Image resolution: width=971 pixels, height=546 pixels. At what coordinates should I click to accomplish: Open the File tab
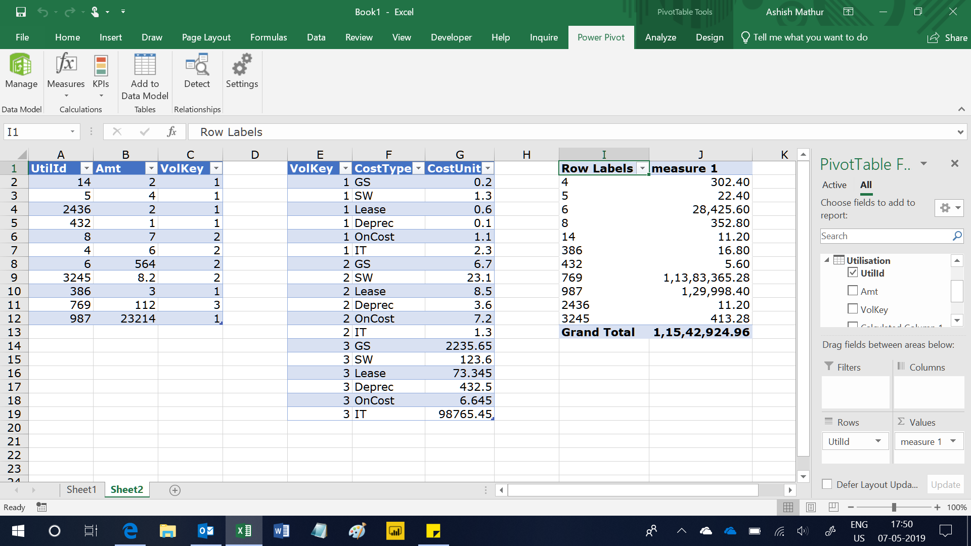pyautogui.click(x=22, y=37)
